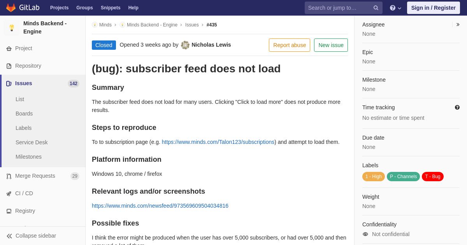Click the T - Bug label
The image size is (467, 245).
coord(433,177)
